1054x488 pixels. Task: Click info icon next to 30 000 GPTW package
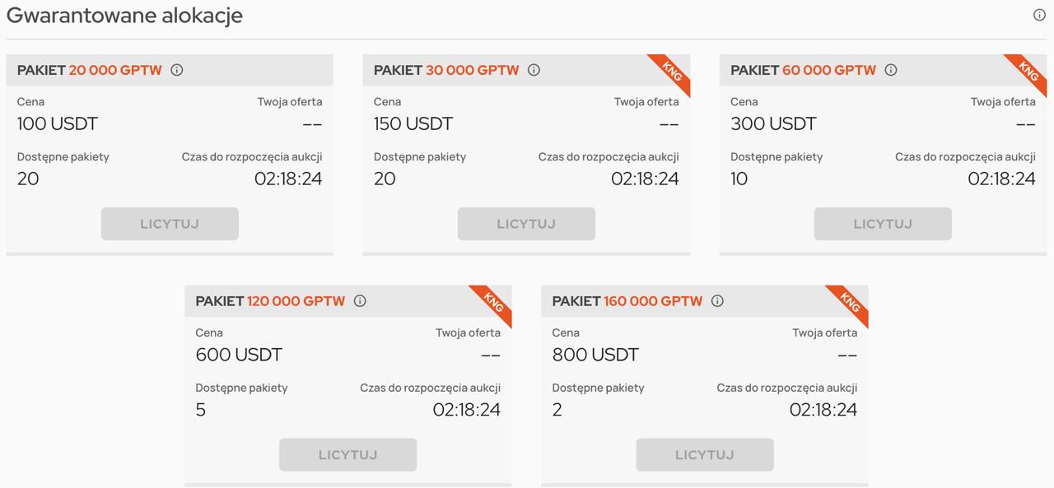534,70
